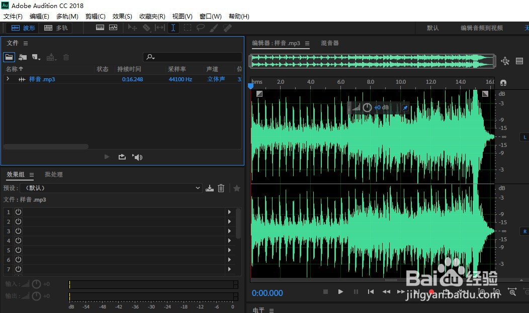Open file icon in Files panel
The width and height of the screenshot is (529, 313).
click(x=9, y=57)
